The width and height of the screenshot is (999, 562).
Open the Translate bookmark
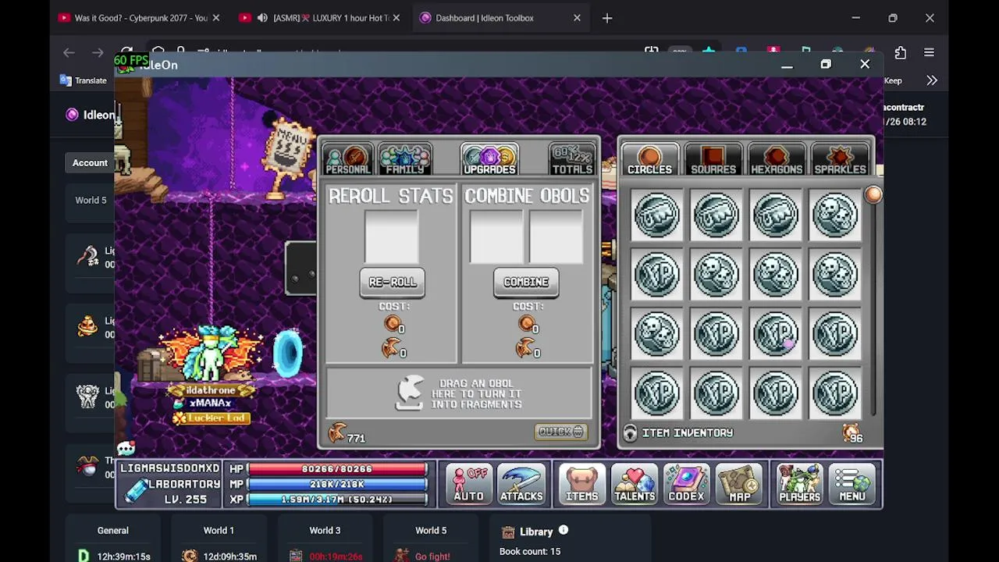coord(84,80)
